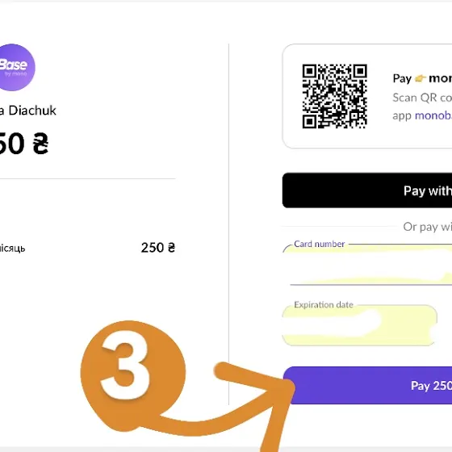Click the pointing hand emoji icon
452x452 pixels.
click(x=420, y=78)
